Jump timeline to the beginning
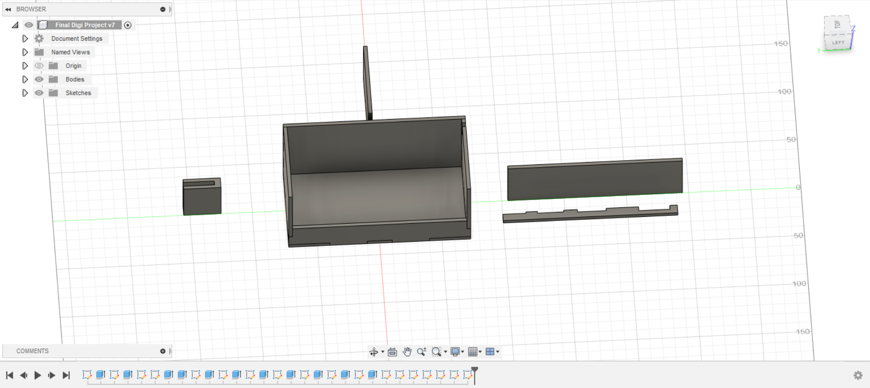 [10, 375]
